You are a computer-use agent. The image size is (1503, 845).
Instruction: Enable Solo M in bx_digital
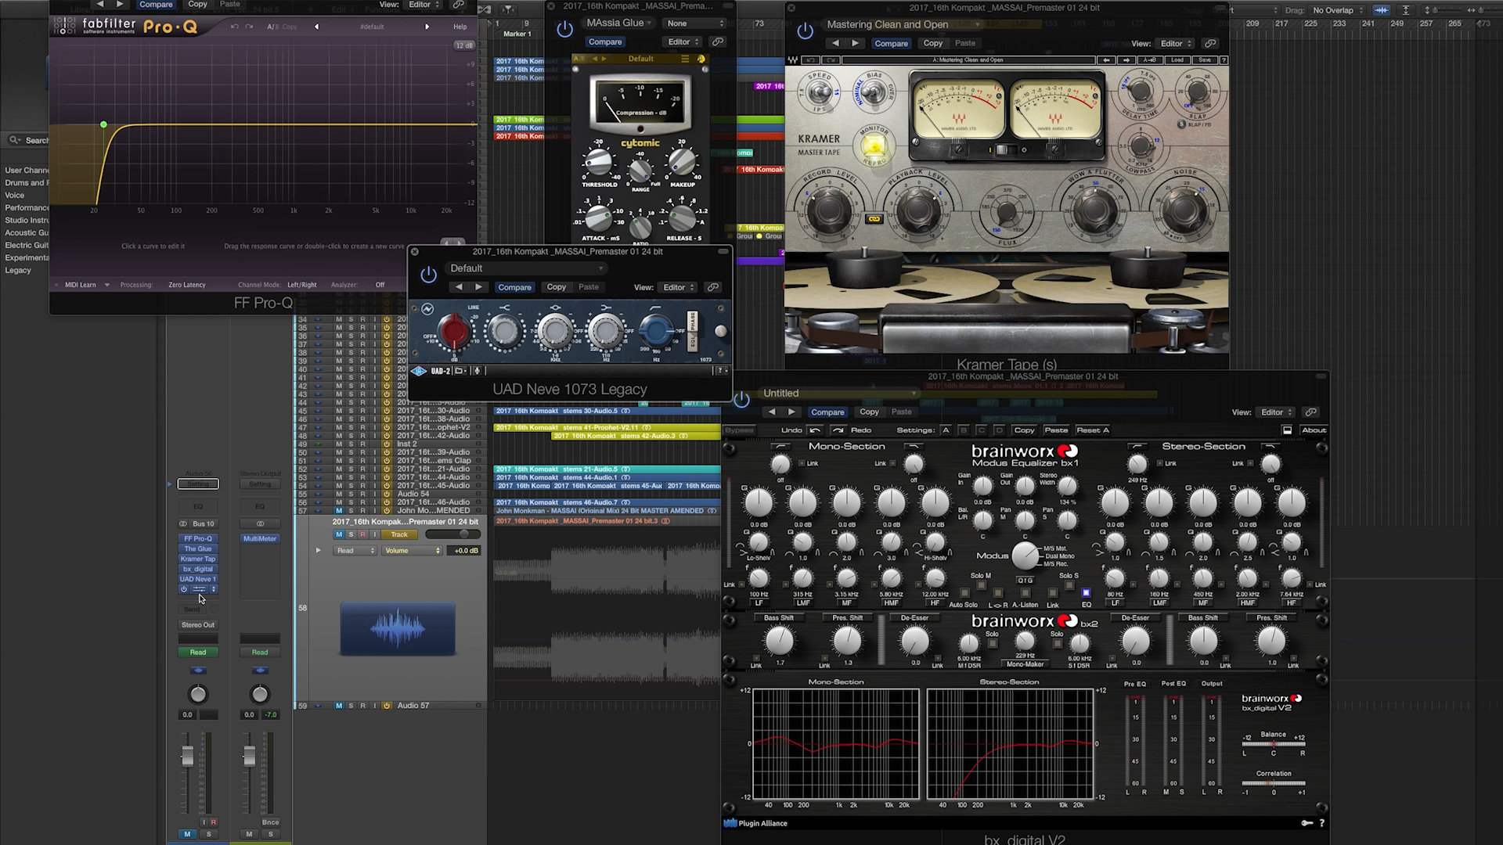(981, 585)
